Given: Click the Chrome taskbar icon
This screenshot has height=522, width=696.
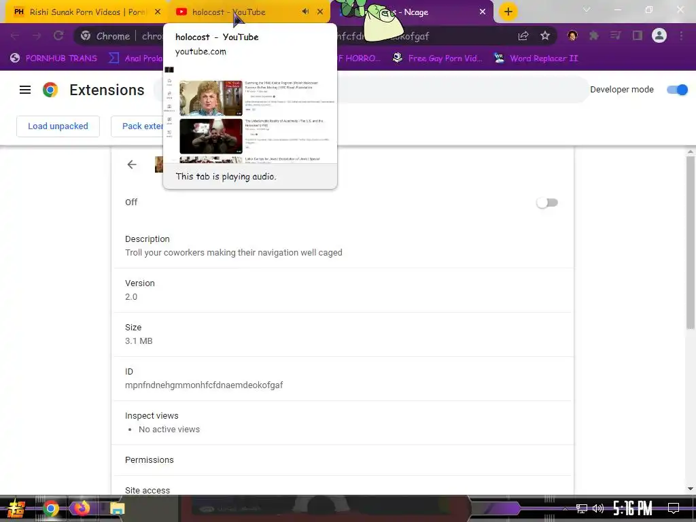Looking at the screenshot, I should click(50, 508).
